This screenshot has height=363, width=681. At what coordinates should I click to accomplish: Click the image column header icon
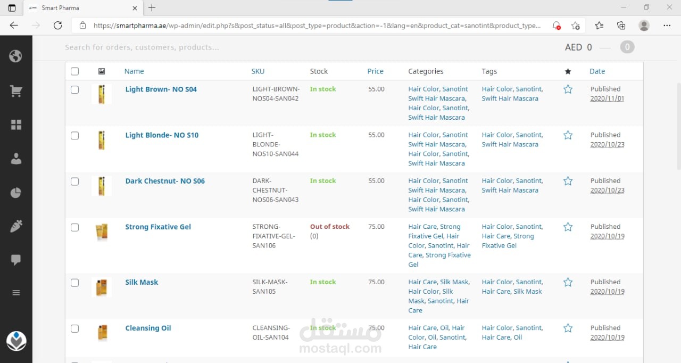tap(102, 71)
